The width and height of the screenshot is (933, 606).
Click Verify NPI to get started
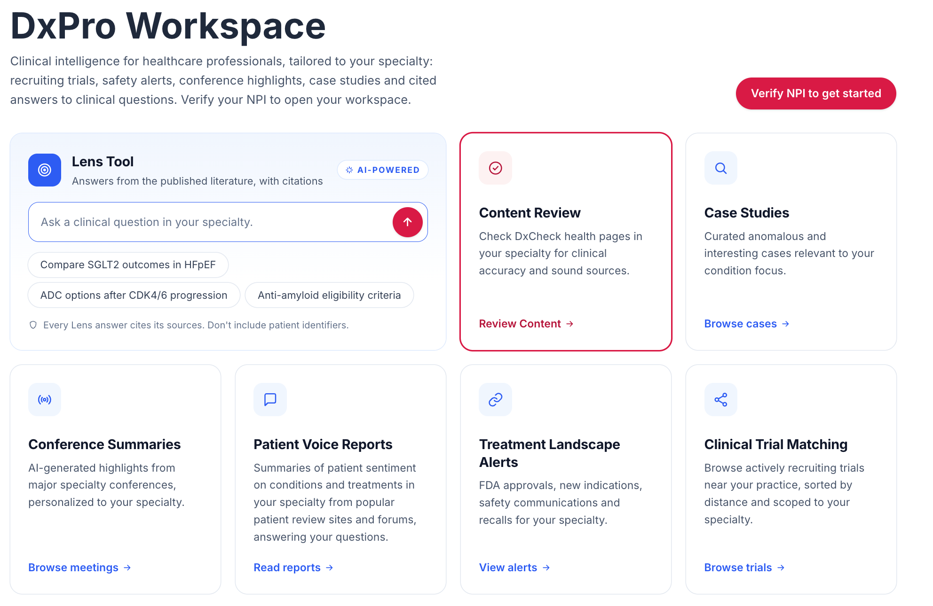[816, 93]
